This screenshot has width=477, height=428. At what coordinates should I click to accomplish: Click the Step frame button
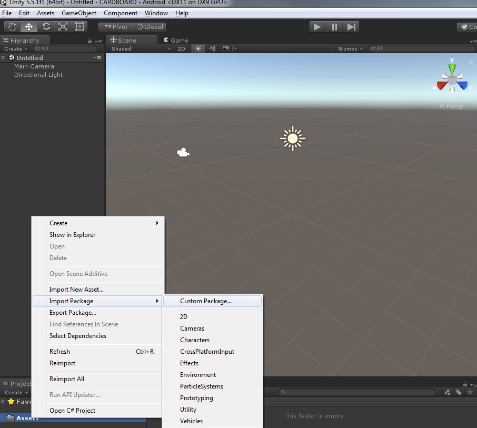(352, 27)
